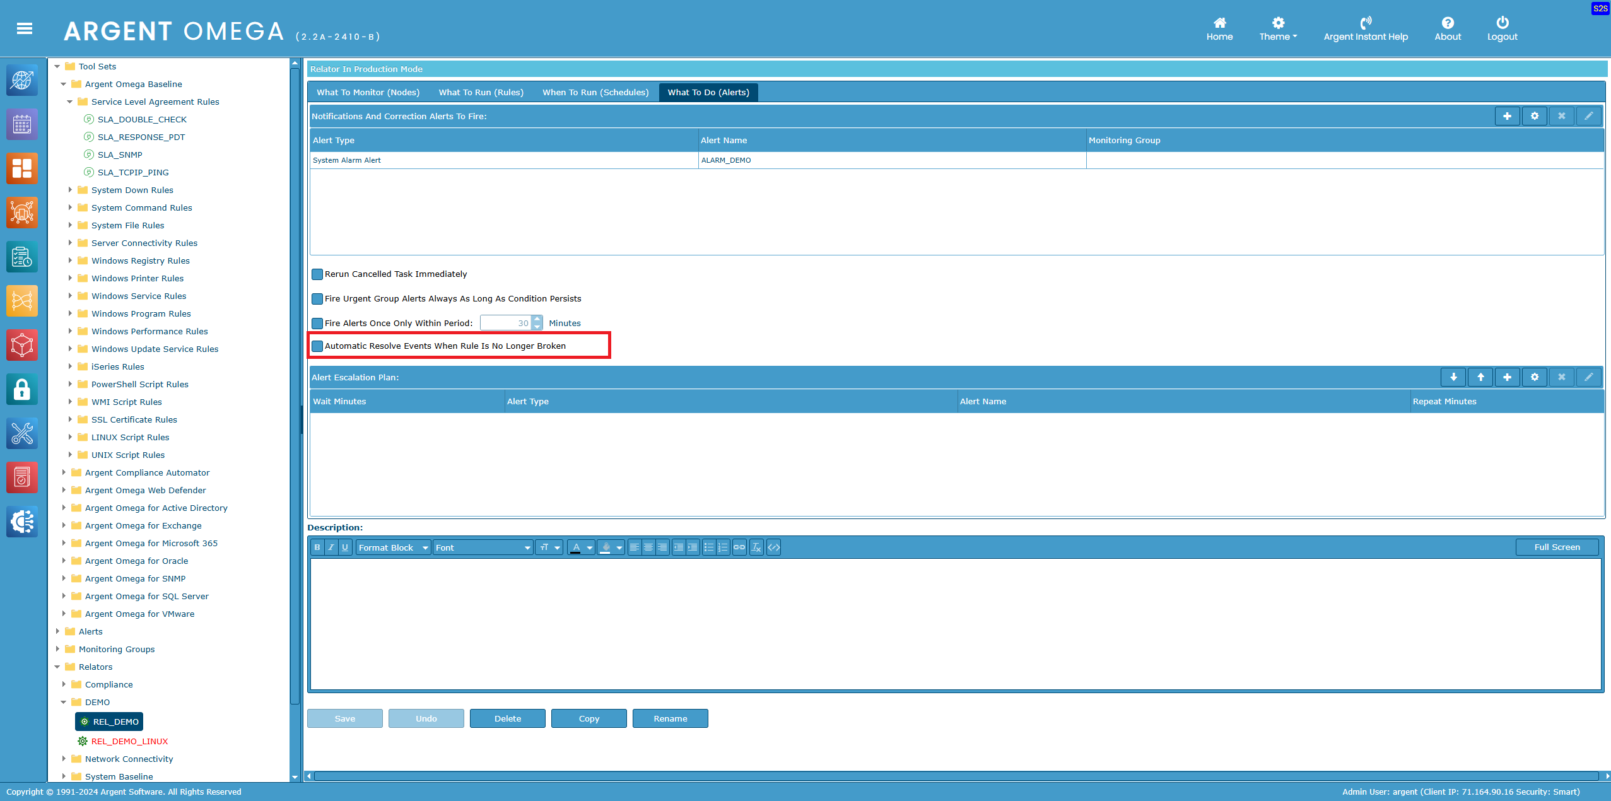Switch to the When To Run (Schedules) tab
Viewport: 1611px width, 801px height.
(595, 93)
